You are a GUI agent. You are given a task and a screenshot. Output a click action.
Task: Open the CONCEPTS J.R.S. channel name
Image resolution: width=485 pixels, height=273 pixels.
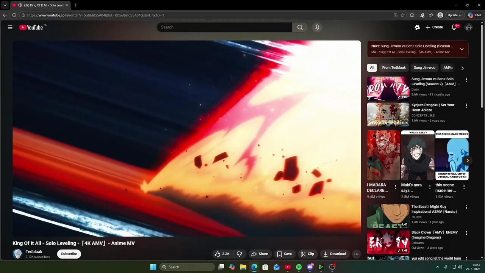[x=423, y=115]
